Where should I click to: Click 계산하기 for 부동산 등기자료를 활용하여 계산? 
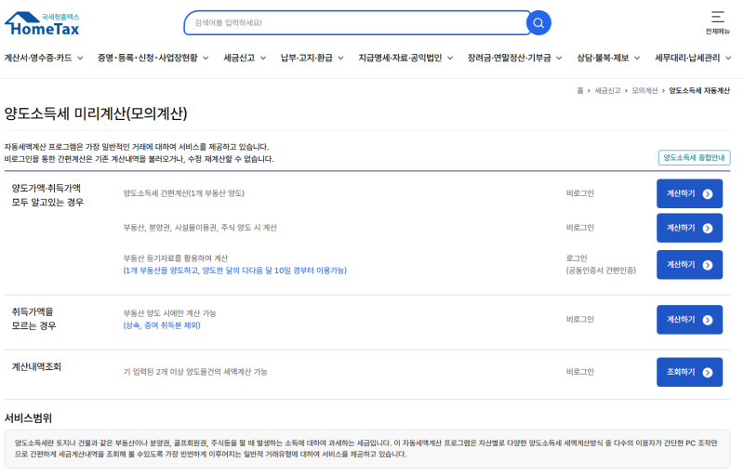[x=689, y=265]
